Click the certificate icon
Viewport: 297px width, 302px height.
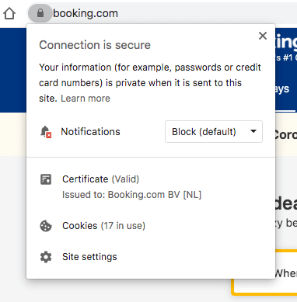(x=46, y=179)
